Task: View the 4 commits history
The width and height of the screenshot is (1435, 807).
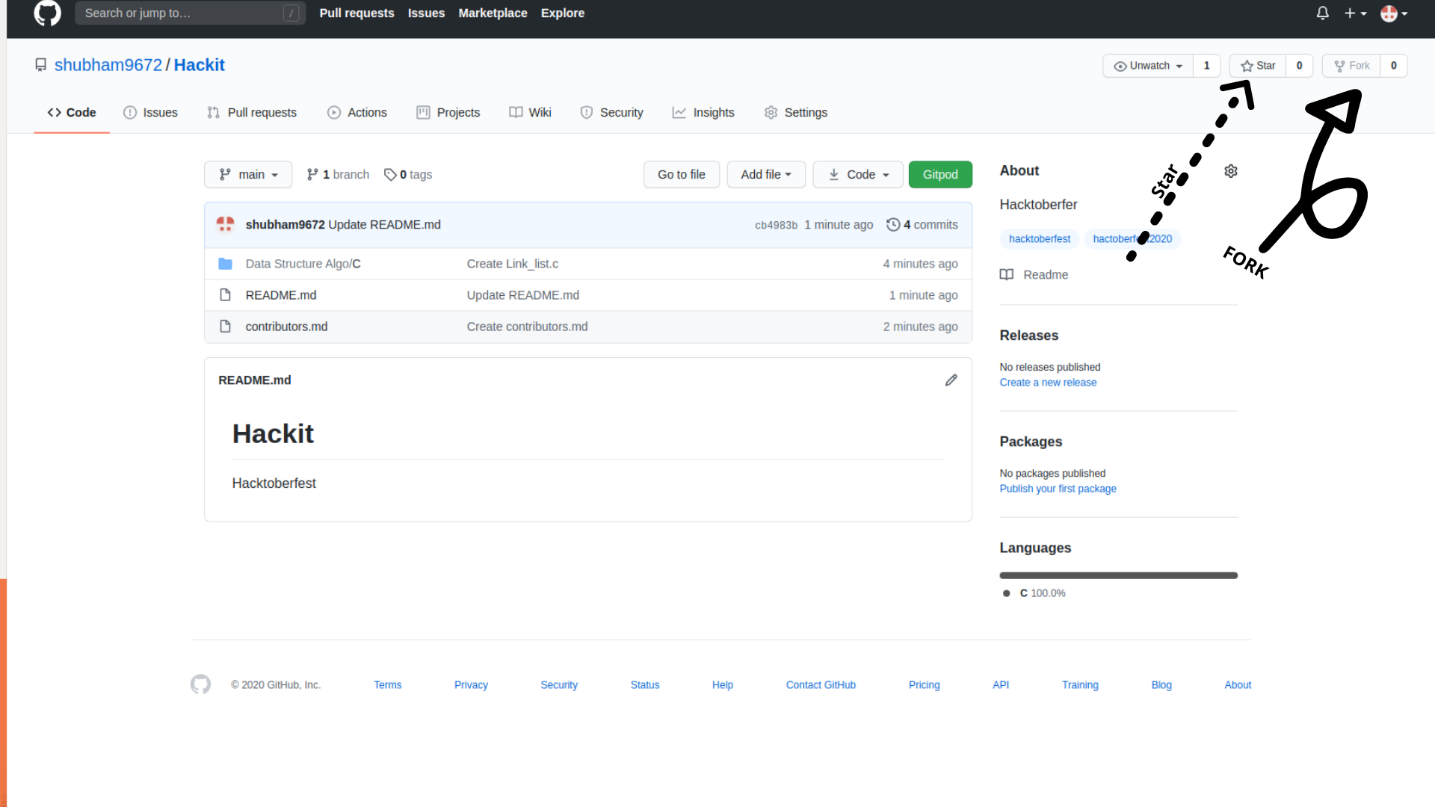Action: 922,225
